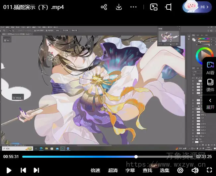Open the AI看 side panel
Image resolution: width=216 pixels, height=176 pixels.
[210, 68]
